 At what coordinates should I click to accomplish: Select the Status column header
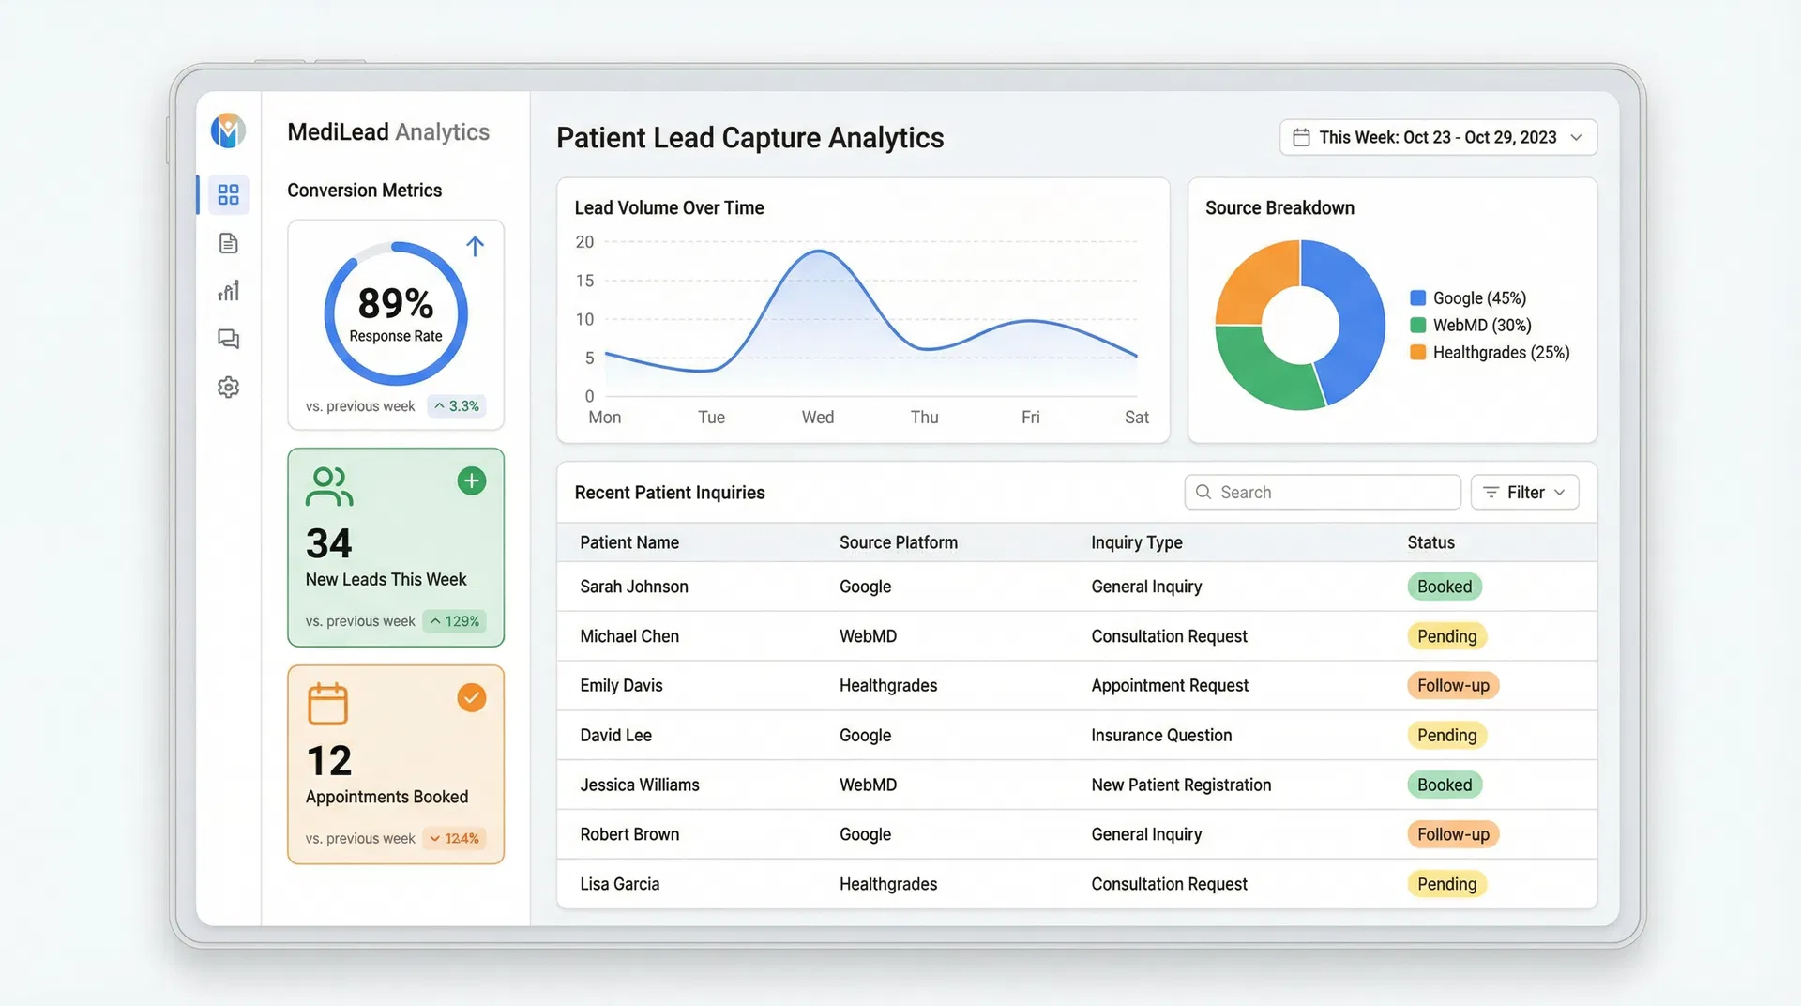[x=1430, y=542]
